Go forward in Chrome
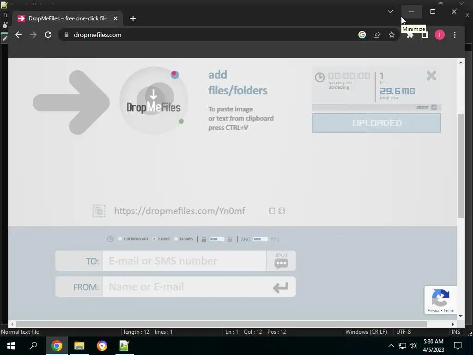The width and height of the screenshot is (473, 355). [x=33, y=35]
